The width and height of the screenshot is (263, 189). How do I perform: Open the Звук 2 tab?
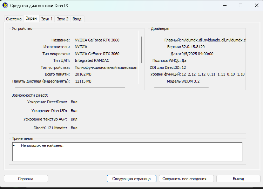pos(62,19)
